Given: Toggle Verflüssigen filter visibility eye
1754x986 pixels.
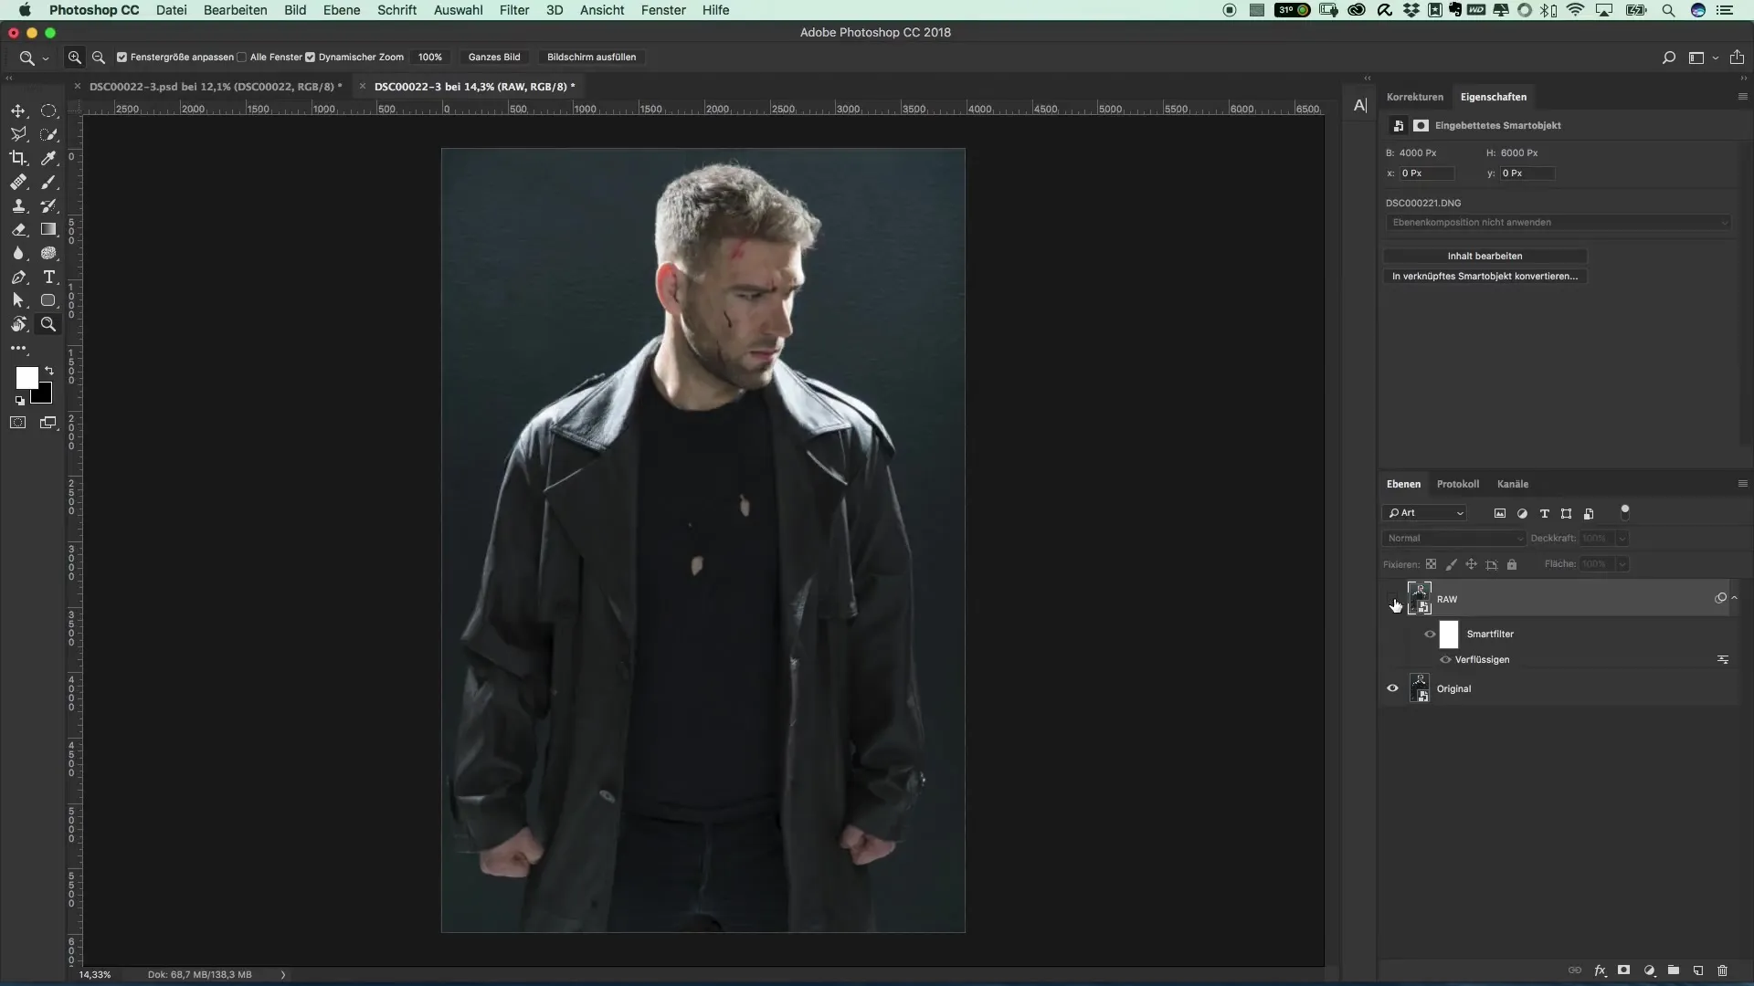Looking at the screenshot, I should pos(1445,659).
